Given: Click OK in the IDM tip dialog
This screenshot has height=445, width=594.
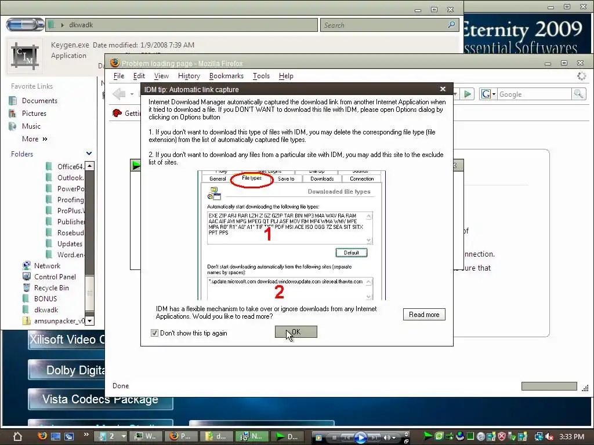Looking at the screenshot, I should click(296, 332).
